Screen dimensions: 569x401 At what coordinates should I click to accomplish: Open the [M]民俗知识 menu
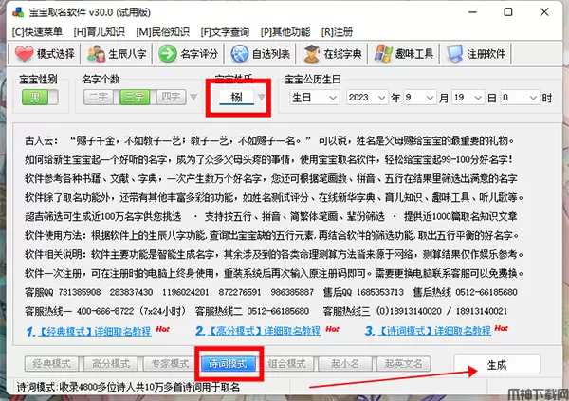click(x=162, y=32)
